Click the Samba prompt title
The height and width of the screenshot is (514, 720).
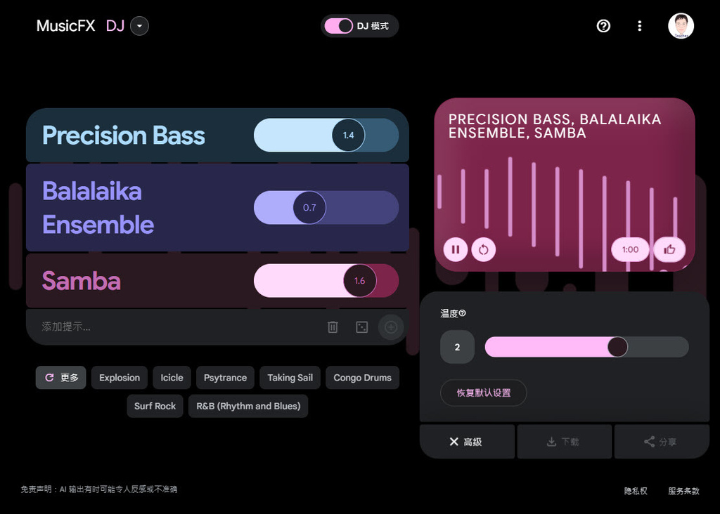(82, 281)
